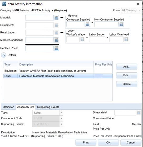Click the Print button
Image resolution: width=143 pixels, height=147 pixels.
86,143
